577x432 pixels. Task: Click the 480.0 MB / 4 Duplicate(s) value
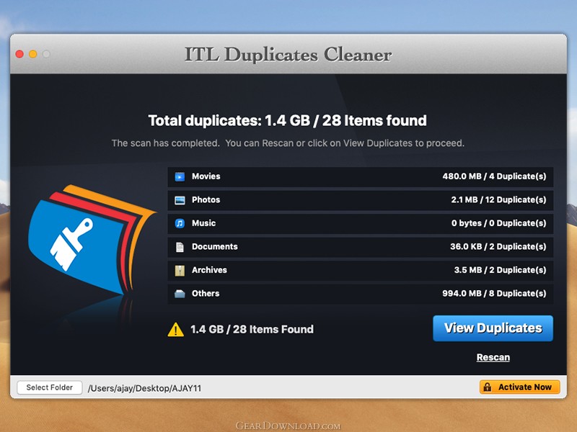coord(494,176)
